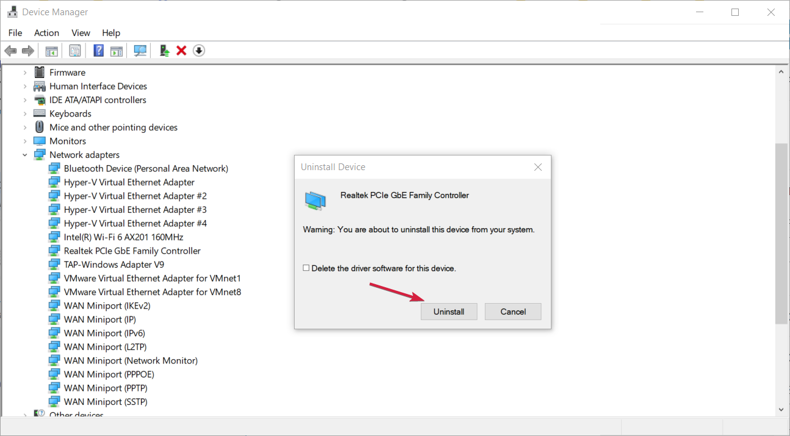The image size is (790, 436).
Task: Select VMware Virtual Ethernet Adapter for VMnet8
Action: coord(153,292)
